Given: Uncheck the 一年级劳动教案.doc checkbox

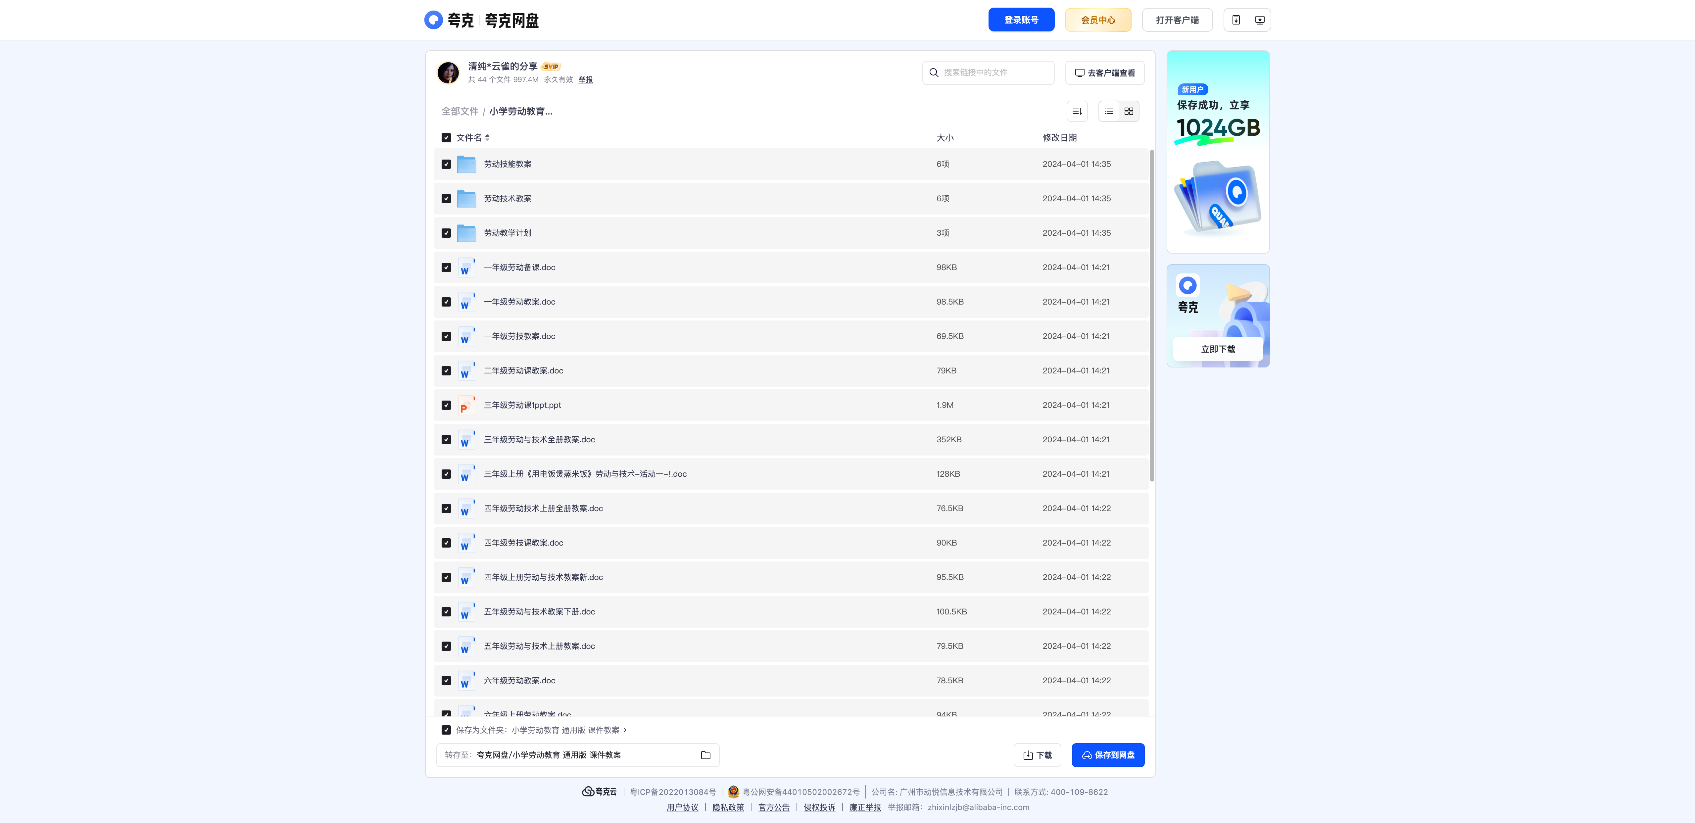Looking at the screenshot, I should [x=446, y=302].
